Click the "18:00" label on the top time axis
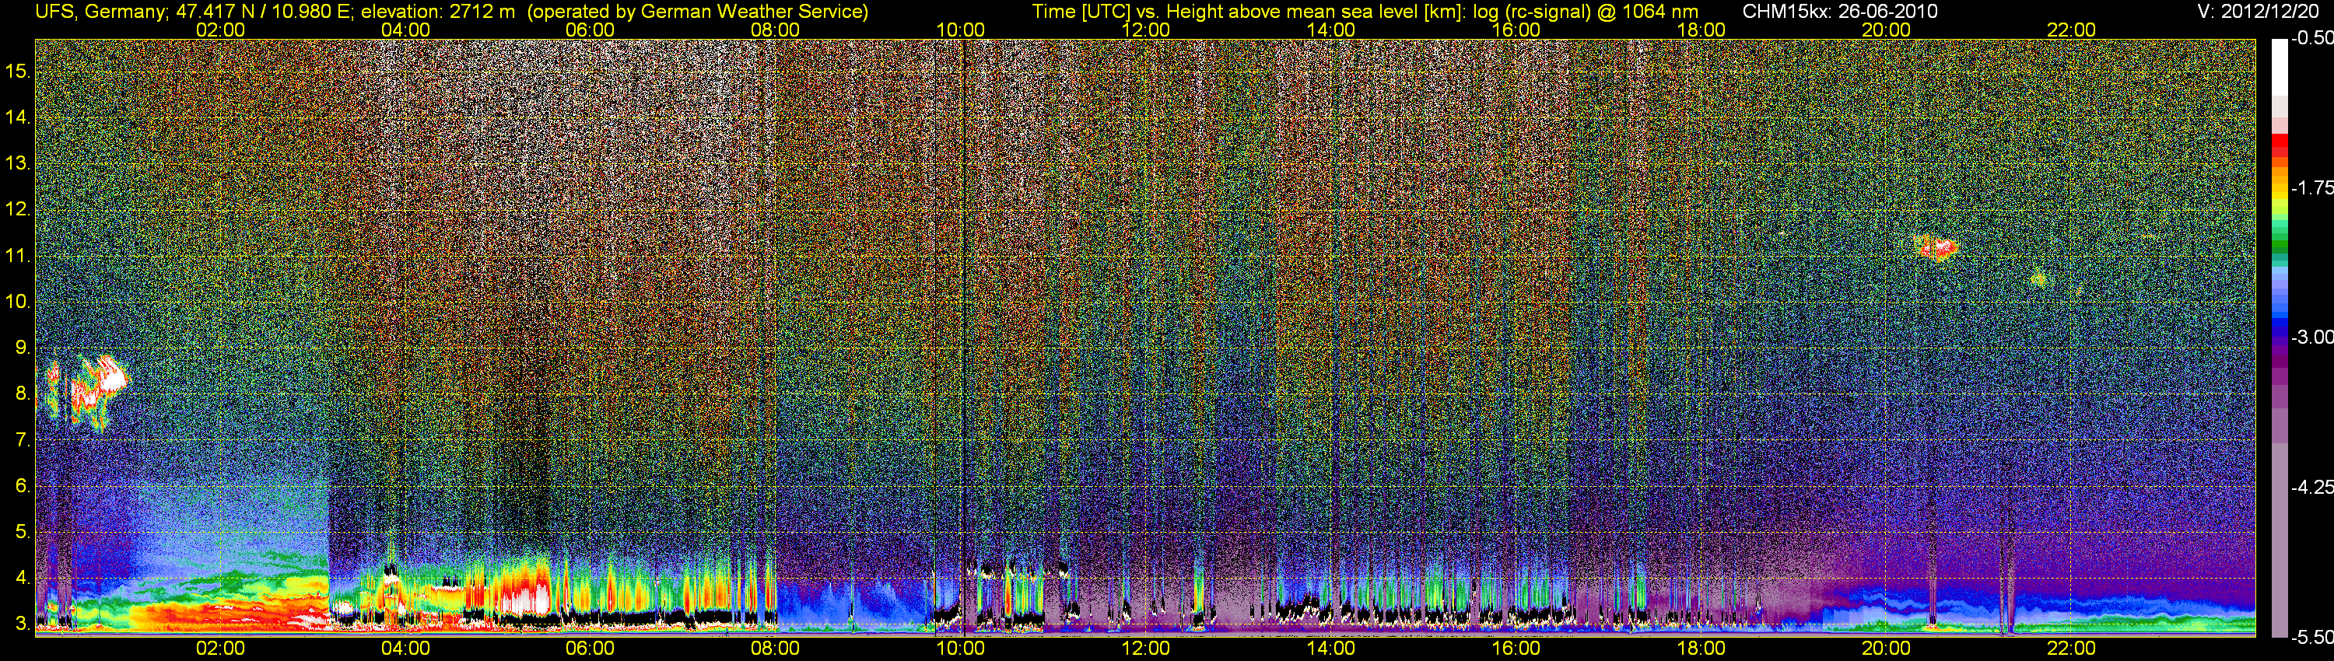Image resolution: width=2334 pixels, height=661 pixels. [x=1701, y=30]
